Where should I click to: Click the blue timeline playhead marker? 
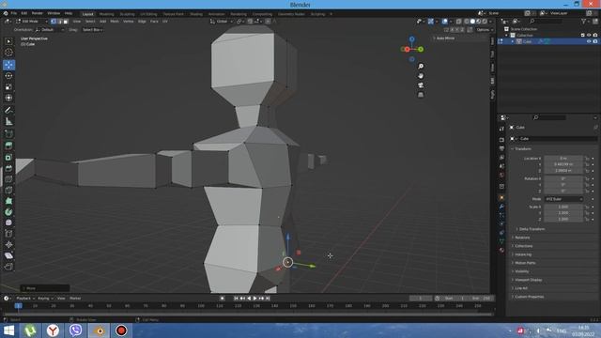tap(18, 306)
